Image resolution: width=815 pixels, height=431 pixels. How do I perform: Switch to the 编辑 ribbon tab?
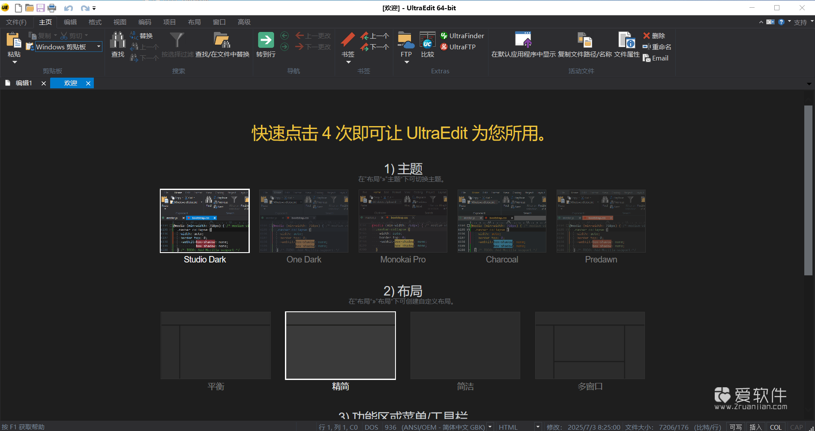70,22
